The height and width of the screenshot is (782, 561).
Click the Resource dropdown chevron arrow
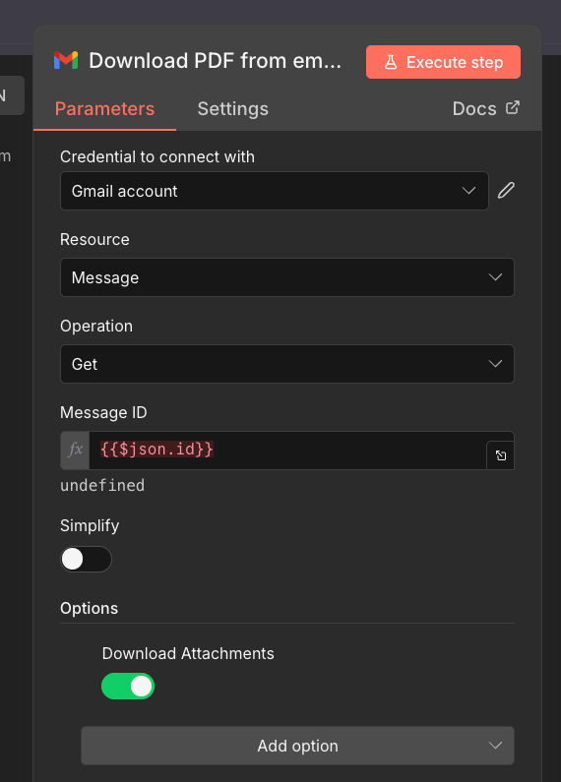495,277
